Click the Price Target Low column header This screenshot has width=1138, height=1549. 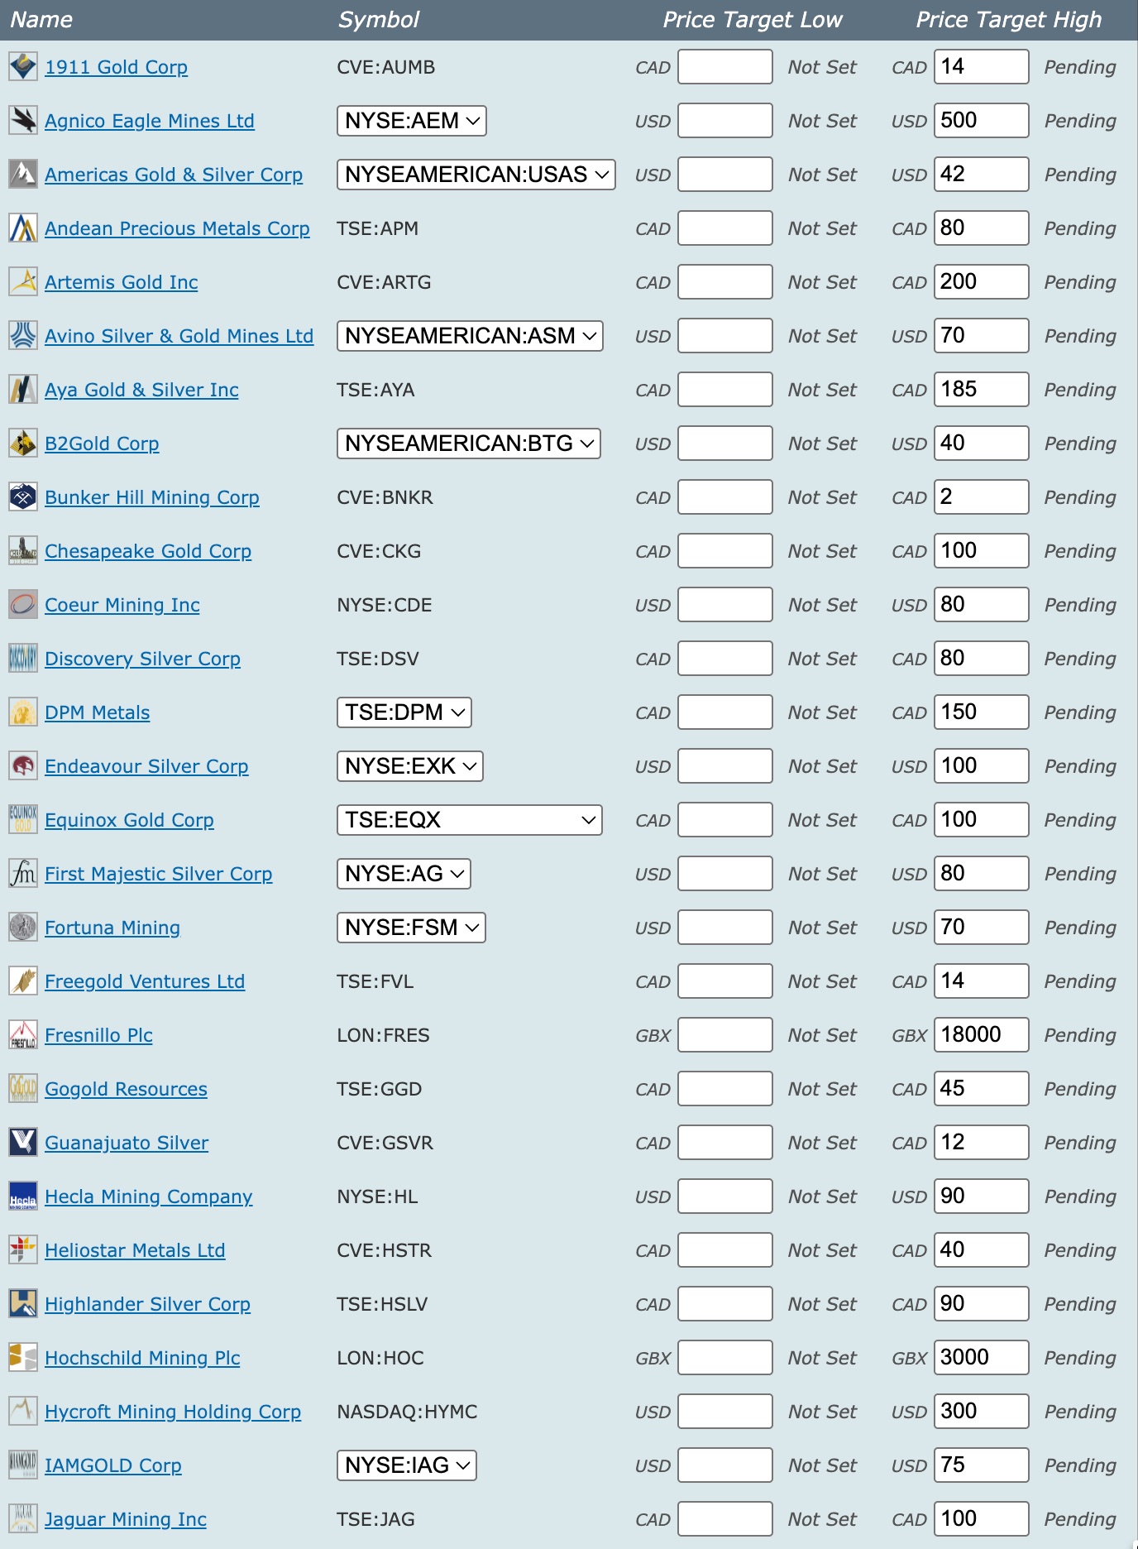[x=753, y=20]
